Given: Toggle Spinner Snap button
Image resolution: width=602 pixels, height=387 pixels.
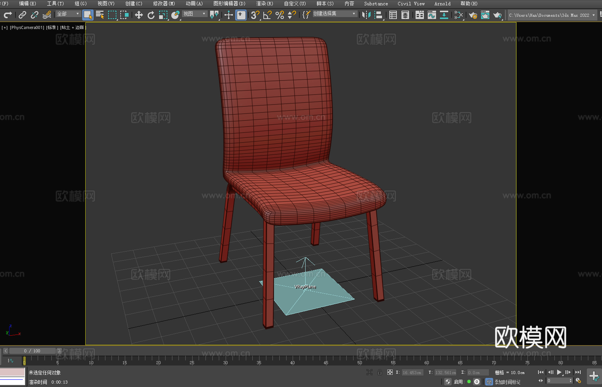Looking at the screenshot, I should click(292, 15).
